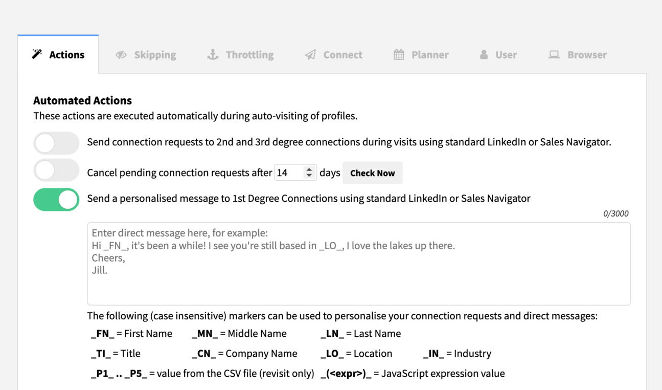Click the days number field showing 14
This screenshot has height=390, width=662.
(x=288, y=173)
